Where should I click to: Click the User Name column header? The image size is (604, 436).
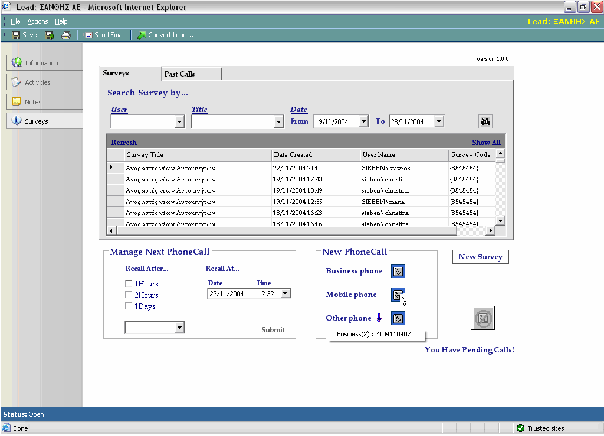[405, 155]
